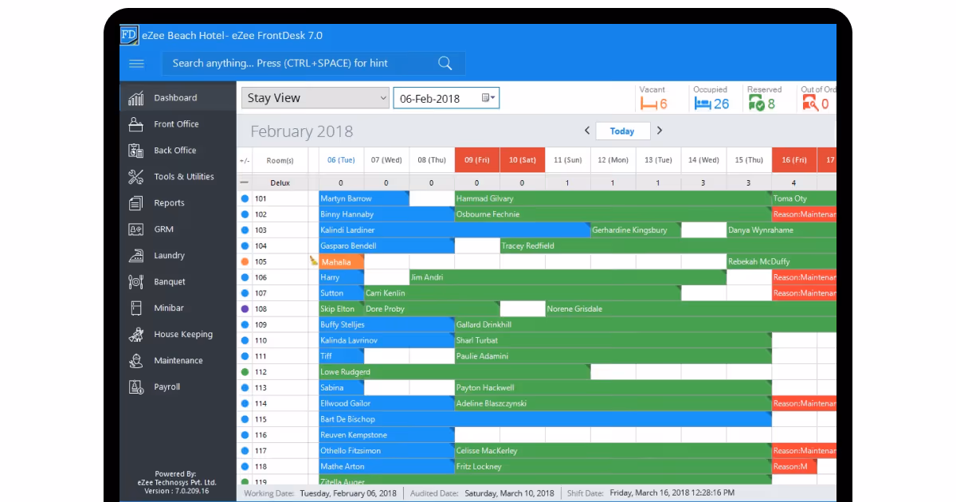Click the Room(s) column header
956x502 pixels.
point(280,160)
